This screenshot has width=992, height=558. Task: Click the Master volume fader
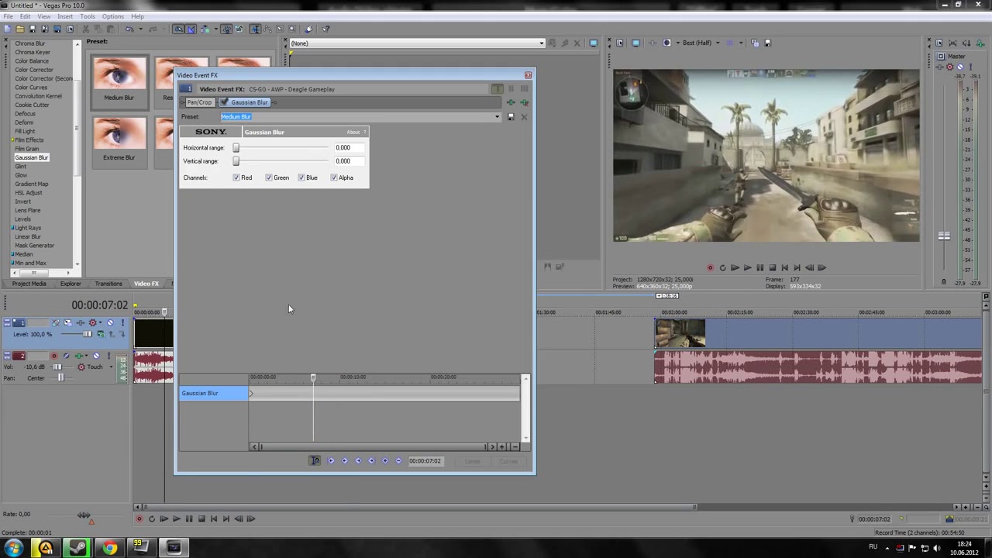pyautogui.click(x=944, y=236)
